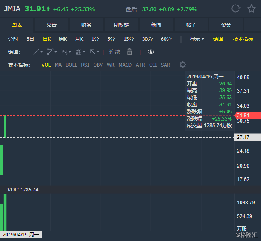The width and height of the screenshot is (261, 241).
Task: Click the 2019/04/15 date label on axis
Action: tap(21, 234)
